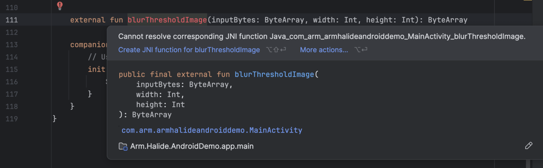Image resolution: width=543 pixels, height=168 pixels.
Task: Click 'init' keyword on line 115
Action: [x=97, y=69]
